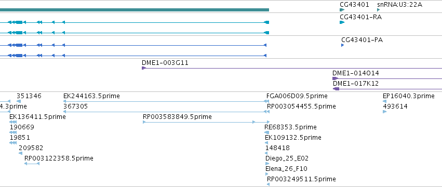The width and height of the screenshot is (442, 187).
Task: Select the Diego_25_E02 feature arrow
Action: 267,164
